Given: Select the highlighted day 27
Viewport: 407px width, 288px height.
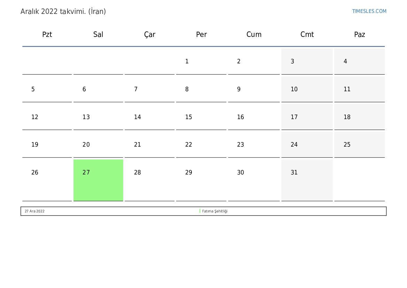Looking at the screenshot, I should click(98, 180).
